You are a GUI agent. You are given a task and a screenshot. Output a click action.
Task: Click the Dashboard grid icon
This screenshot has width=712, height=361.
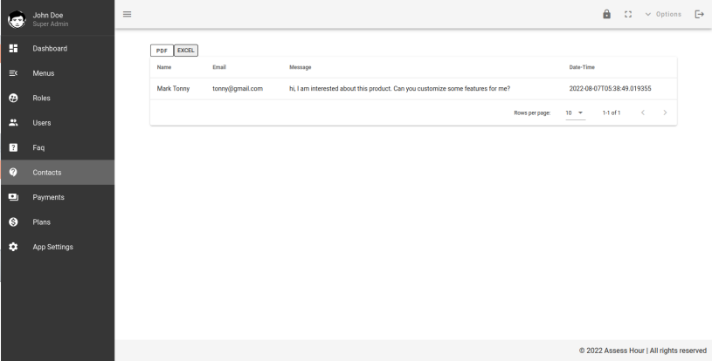pos(13,48)
